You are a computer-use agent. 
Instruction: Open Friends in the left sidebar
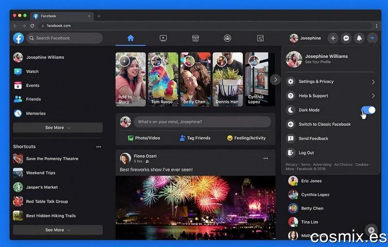[x=27, y=99]
